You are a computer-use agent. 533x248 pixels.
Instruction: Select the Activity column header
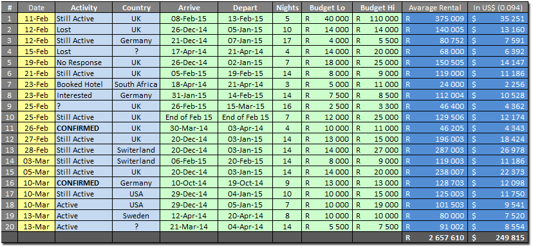coord(84,8)
